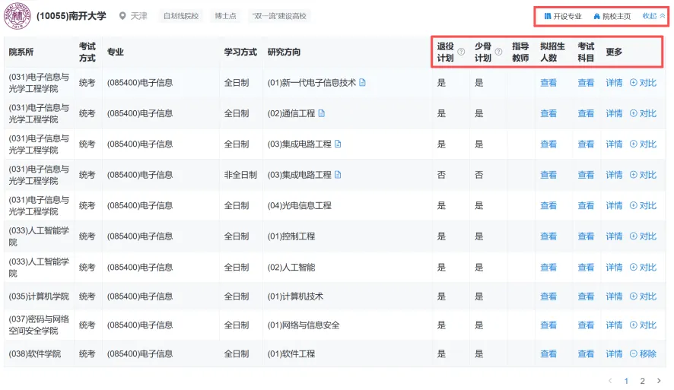Image resolution: width=674 pixels, height=390 pixels.
Task: Open 详情 for 计算机技术
Action: tap(614, 296)
